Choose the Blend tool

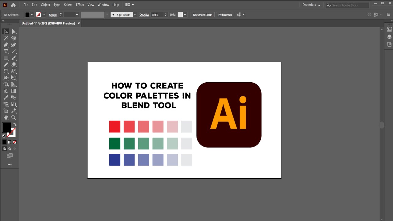pyautogui.click(x=14, y=98)
